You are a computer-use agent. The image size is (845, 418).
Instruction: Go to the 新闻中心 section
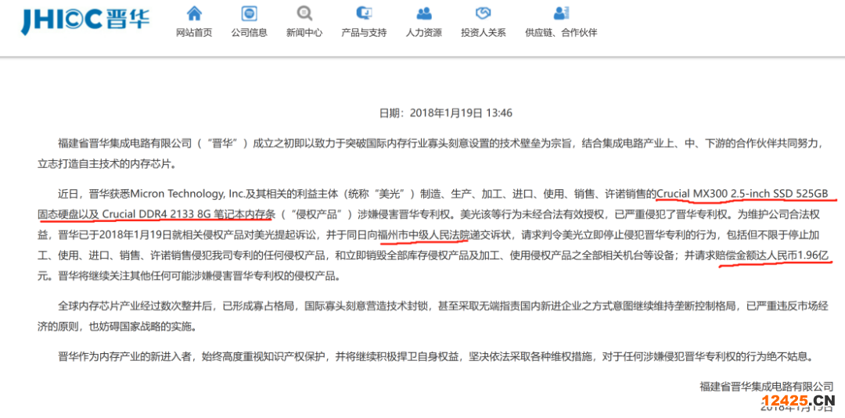tap(304, 32)
